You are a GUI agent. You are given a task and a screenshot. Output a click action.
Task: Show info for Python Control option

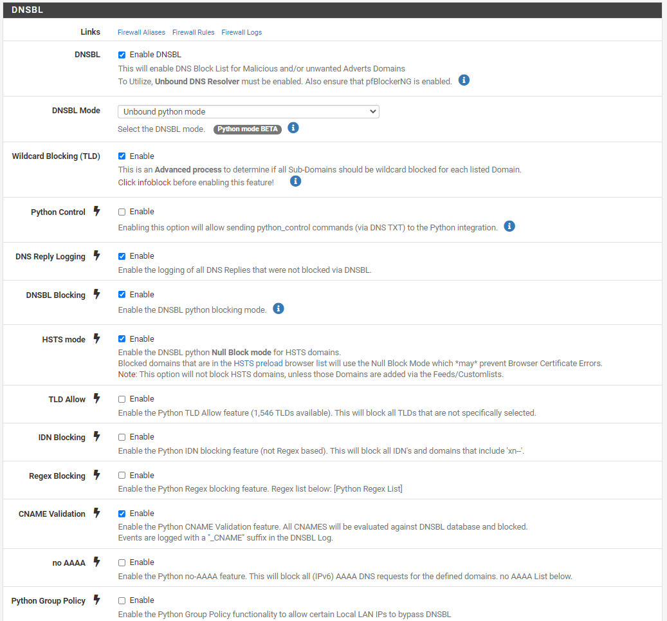[509, 227]
